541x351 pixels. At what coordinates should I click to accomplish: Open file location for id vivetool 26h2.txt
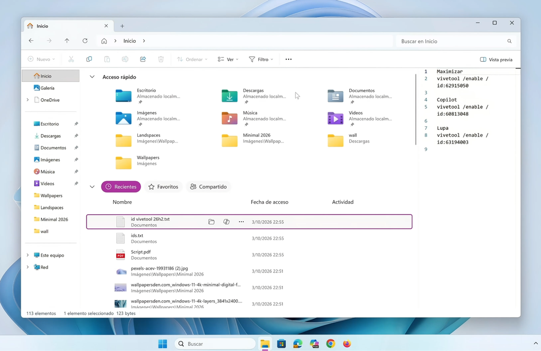(x=211, y=222)
